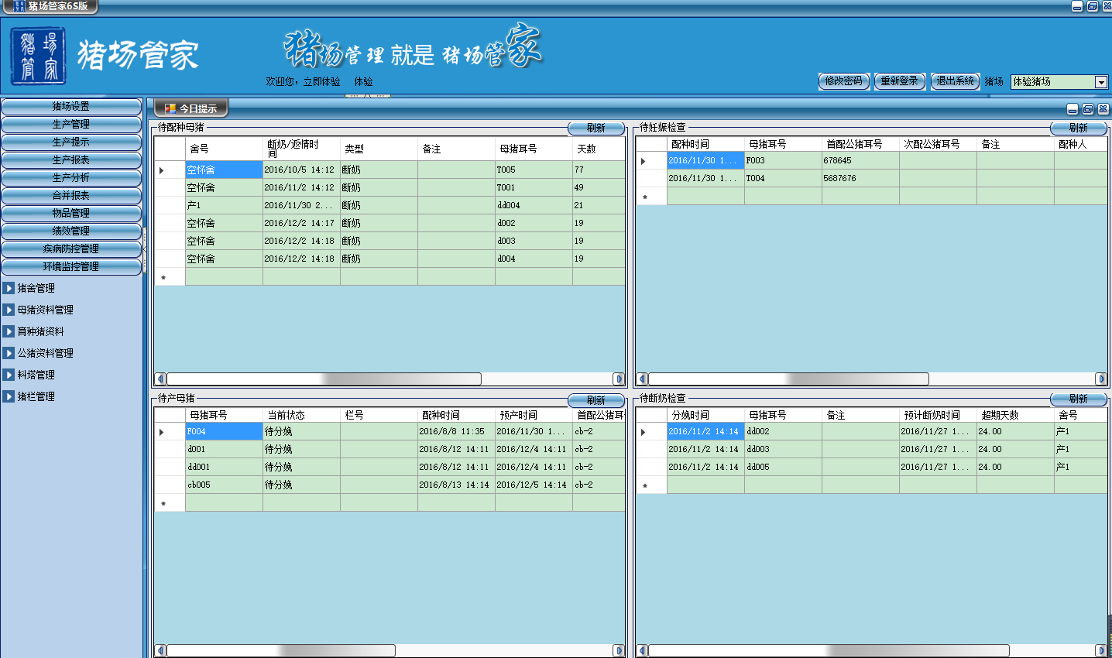Refresh the 待配种母猪 list
The image size is (1112, 658).
coord(596,129)
